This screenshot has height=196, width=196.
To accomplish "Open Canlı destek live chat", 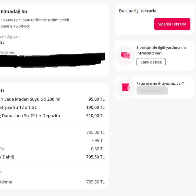I will 151,62.
